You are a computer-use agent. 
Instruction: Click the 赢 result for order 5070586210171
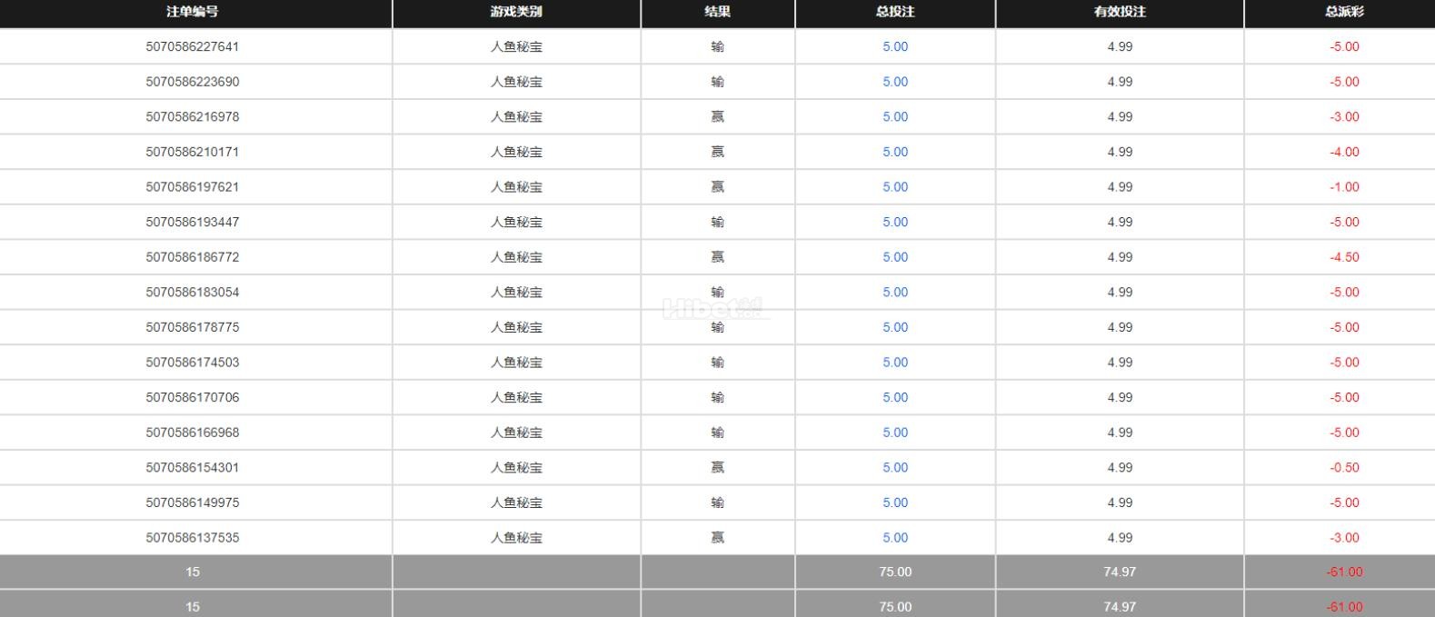coord(717,152)
